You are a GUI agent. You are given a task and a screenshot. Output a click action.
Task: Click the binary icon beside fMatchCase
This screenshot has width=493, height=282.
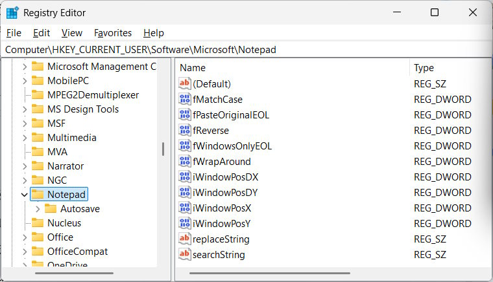click(x=185, y=100)
